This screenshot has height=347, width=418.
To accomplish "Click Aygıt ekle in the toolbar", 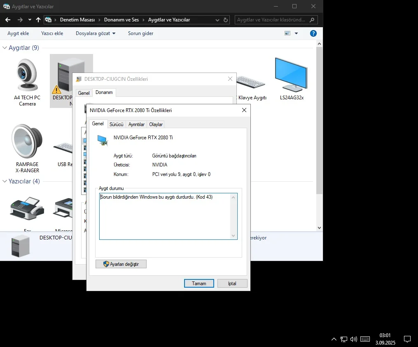I will tap(18, 33).
